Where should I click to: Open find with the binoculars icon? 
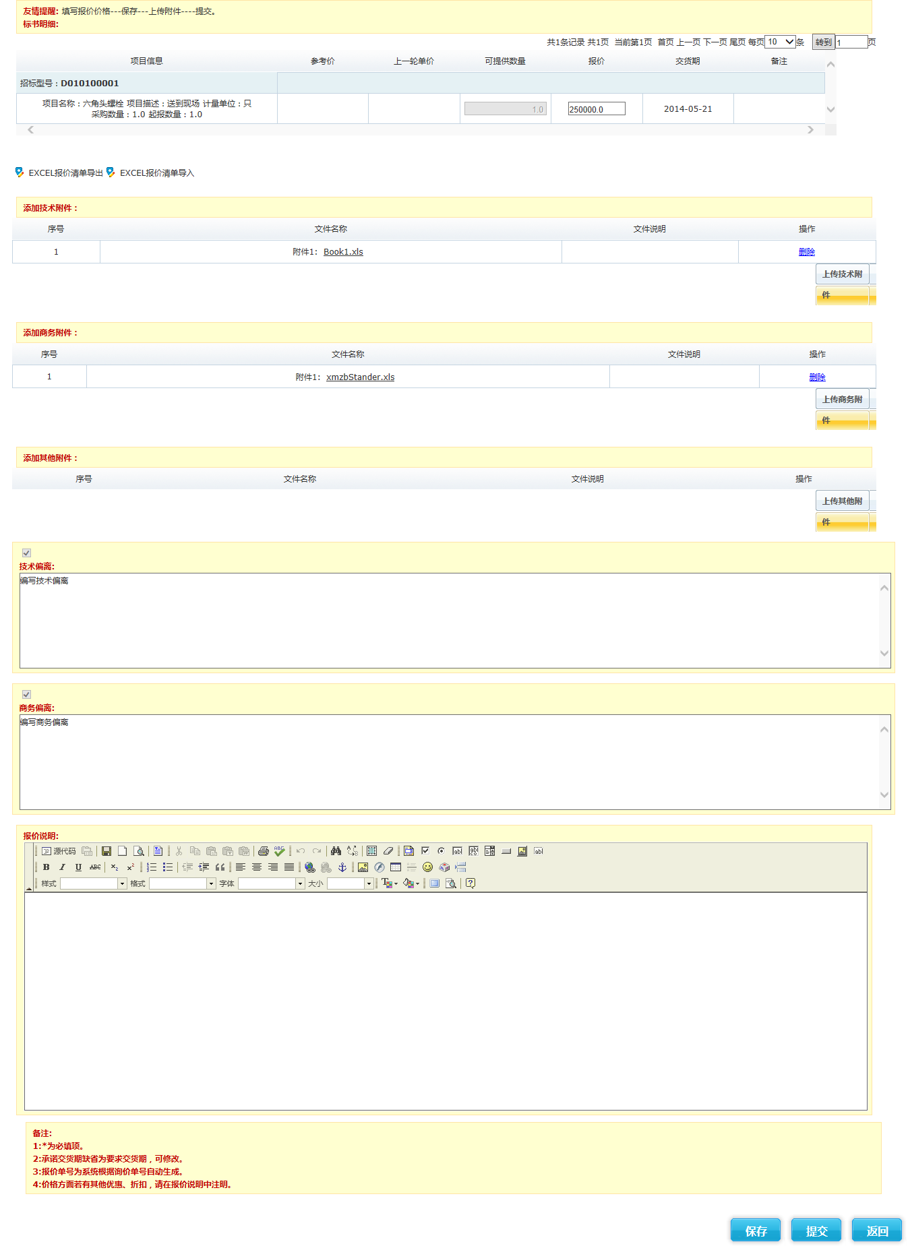coord(336,851)
